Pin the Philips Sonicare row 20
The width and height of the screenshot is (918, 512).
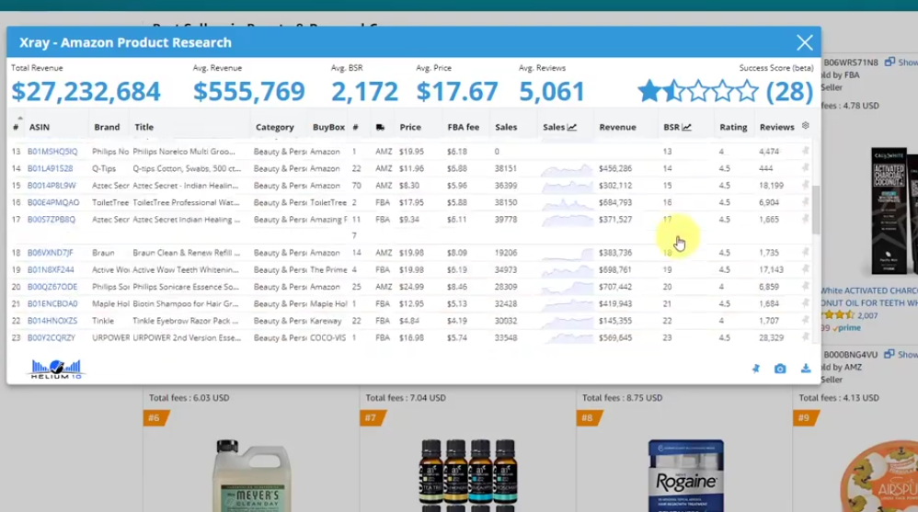[806, 286]
